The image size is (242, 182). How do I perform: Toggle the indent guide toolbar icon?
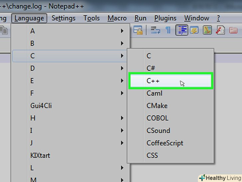[x=181, y=30]
